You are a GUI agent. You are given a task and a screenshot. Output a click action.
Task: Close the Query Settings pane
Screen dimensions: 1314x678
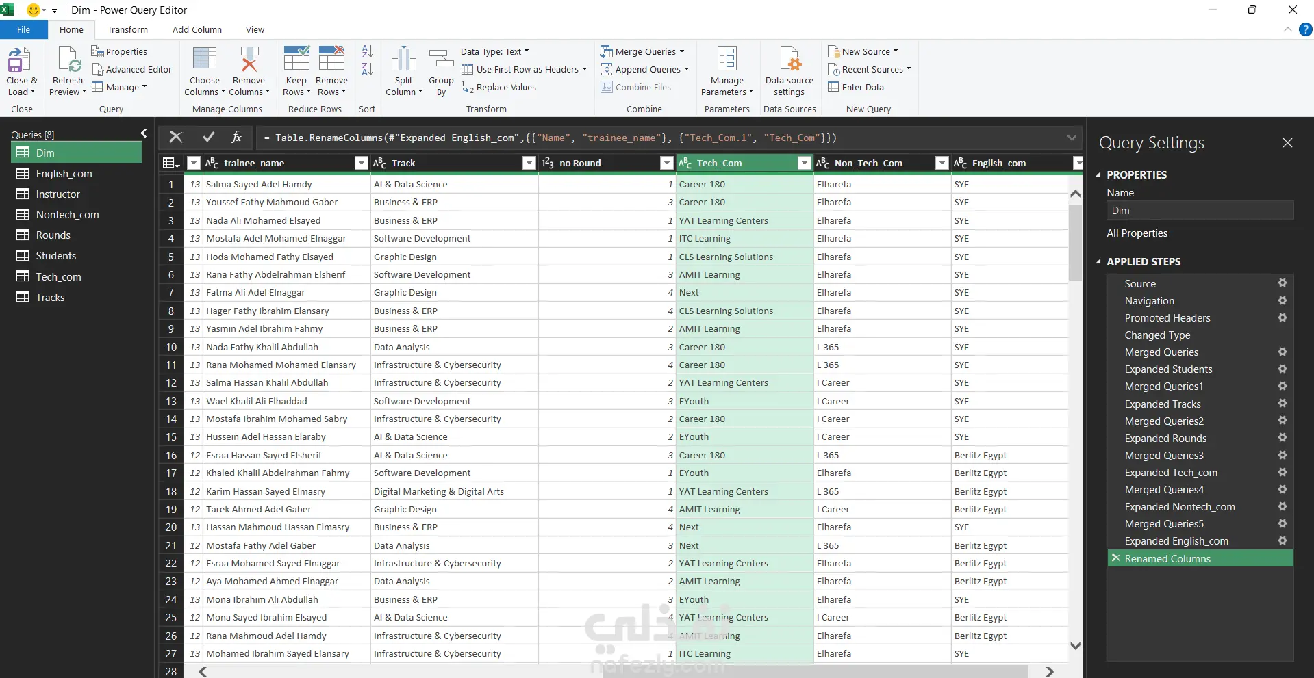[x=1287, y=142]
